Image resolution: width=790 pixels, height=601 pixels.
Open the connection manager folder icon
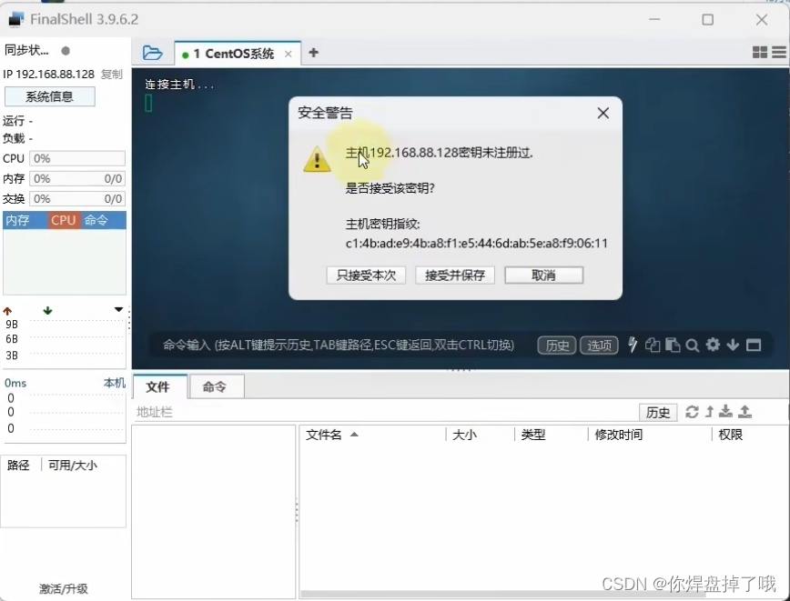152,53
